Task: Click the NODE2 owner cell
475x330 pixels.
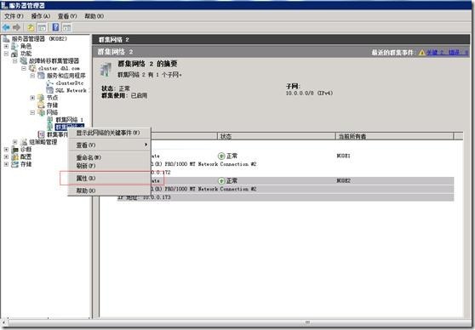Action: coord(344,181)
